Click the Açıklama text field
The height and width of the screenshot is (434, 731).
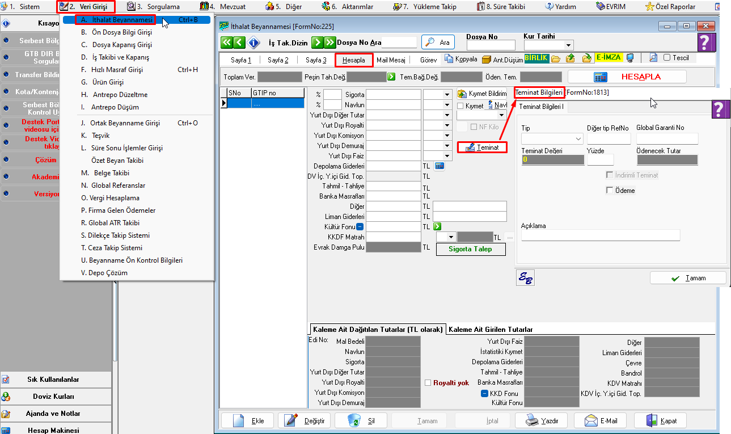coord(601,235)
